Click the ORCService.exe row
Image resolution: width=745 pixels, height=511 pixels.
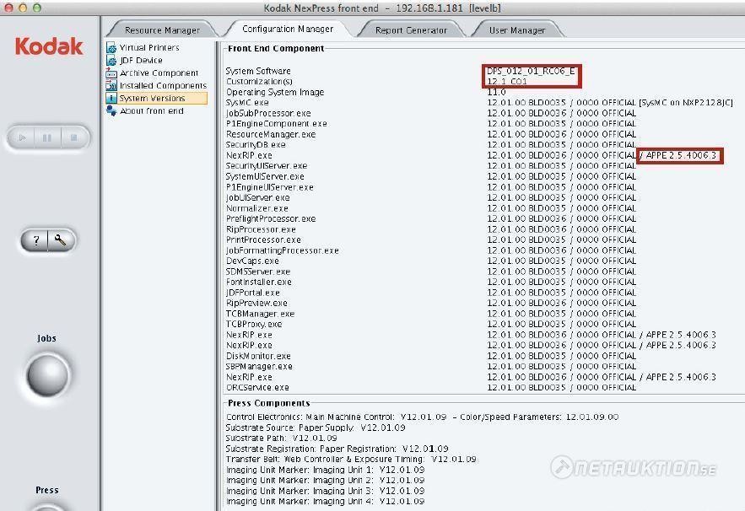(x=431, y=388)
